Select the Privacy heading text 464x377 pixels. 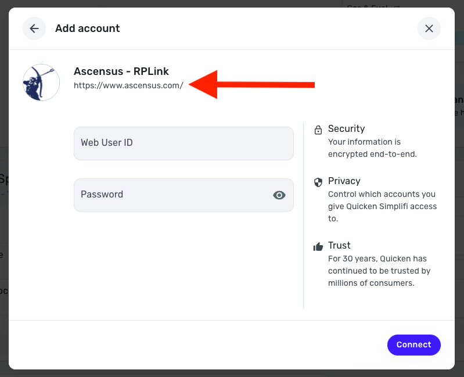pyautogui.click(x=344, y=181)
